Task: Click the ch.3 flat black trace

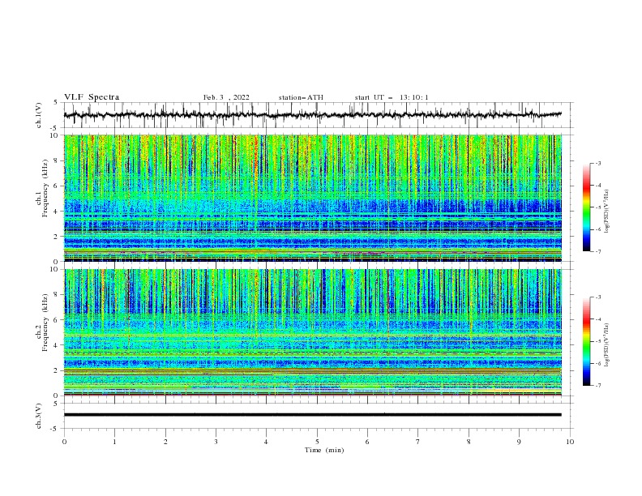Action: coord(312,415)
